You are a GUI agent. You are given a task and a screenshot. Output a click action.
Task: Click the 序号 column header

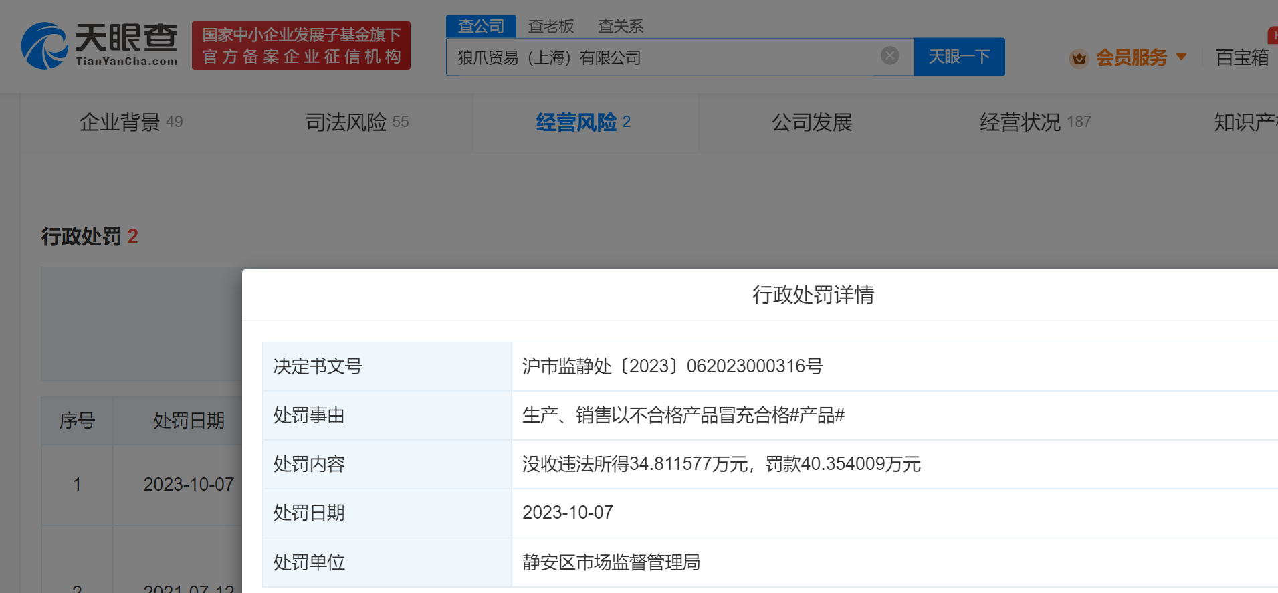[77, 421]
